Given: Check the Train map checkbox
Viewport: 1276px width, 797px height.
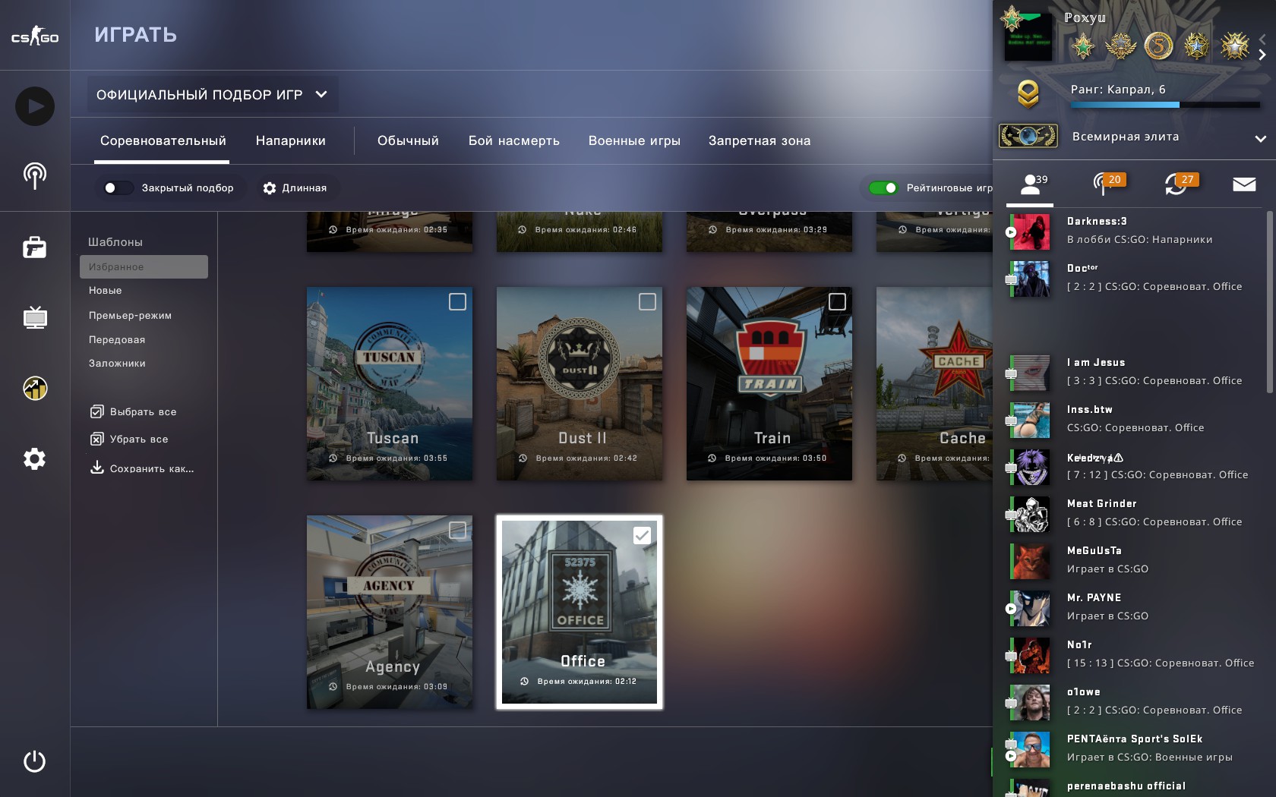Looking at the screenshot, I should 838,302.
